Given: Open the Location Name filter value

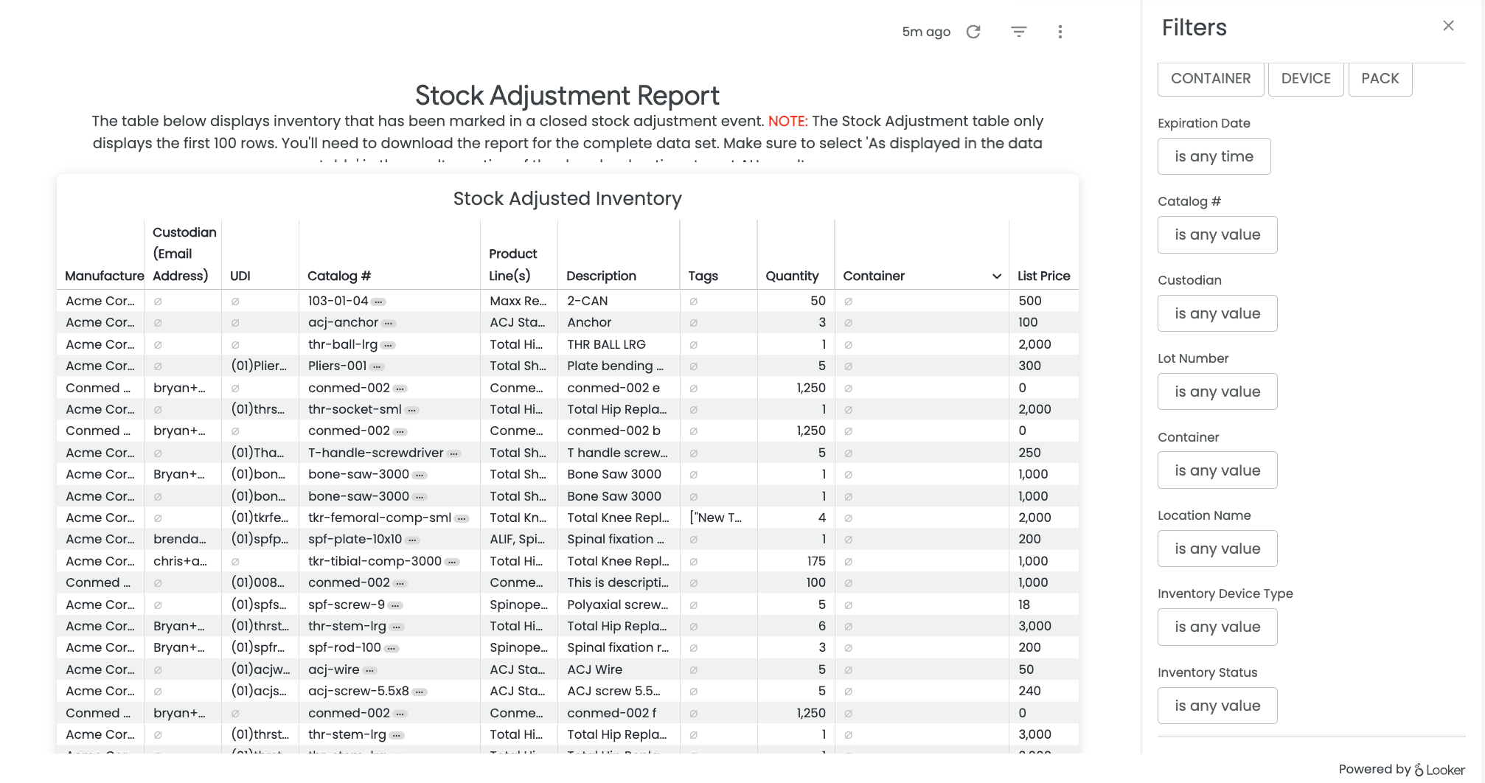Looking at the screenshot, I should (1217, 549).
